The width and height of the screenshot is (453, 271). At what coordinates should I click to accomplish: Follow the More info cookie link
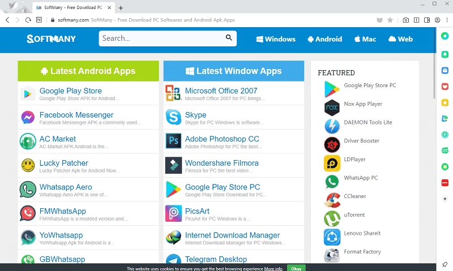[x=273, y=269]
